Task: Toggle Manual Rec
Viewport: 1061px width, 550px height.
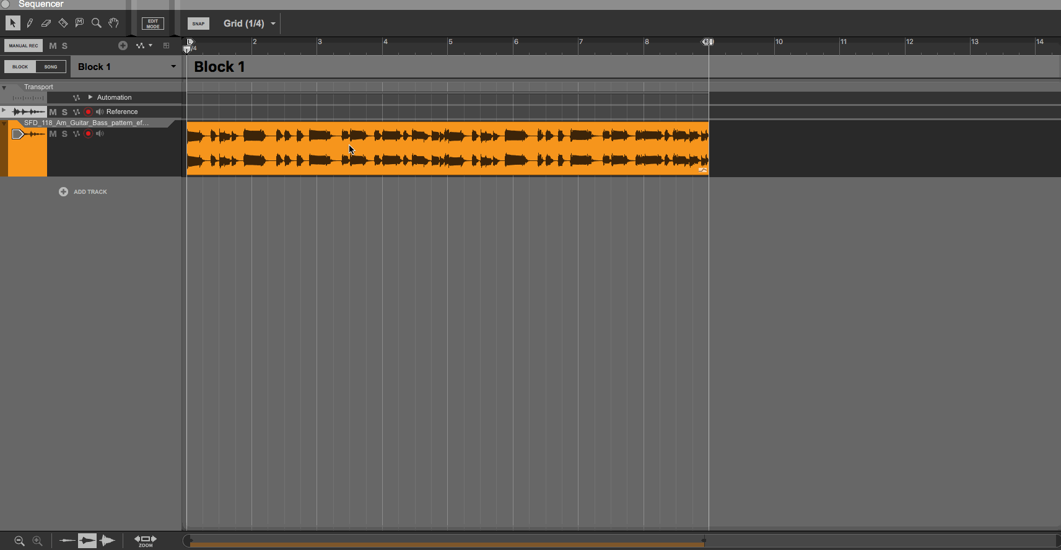Action: pos(24,46)
